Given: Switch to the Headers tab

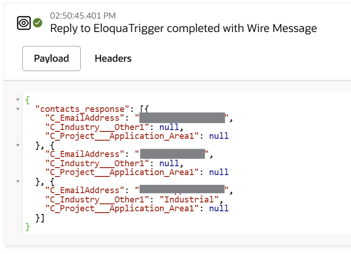Looking at the screenshot, I should click(113, 59).
